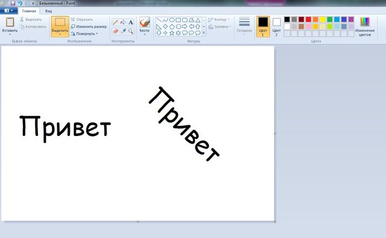The height and width of the screenshot is (238, 386).
Task: Pick the purple color swatch
Action: [x=351, y=19]
